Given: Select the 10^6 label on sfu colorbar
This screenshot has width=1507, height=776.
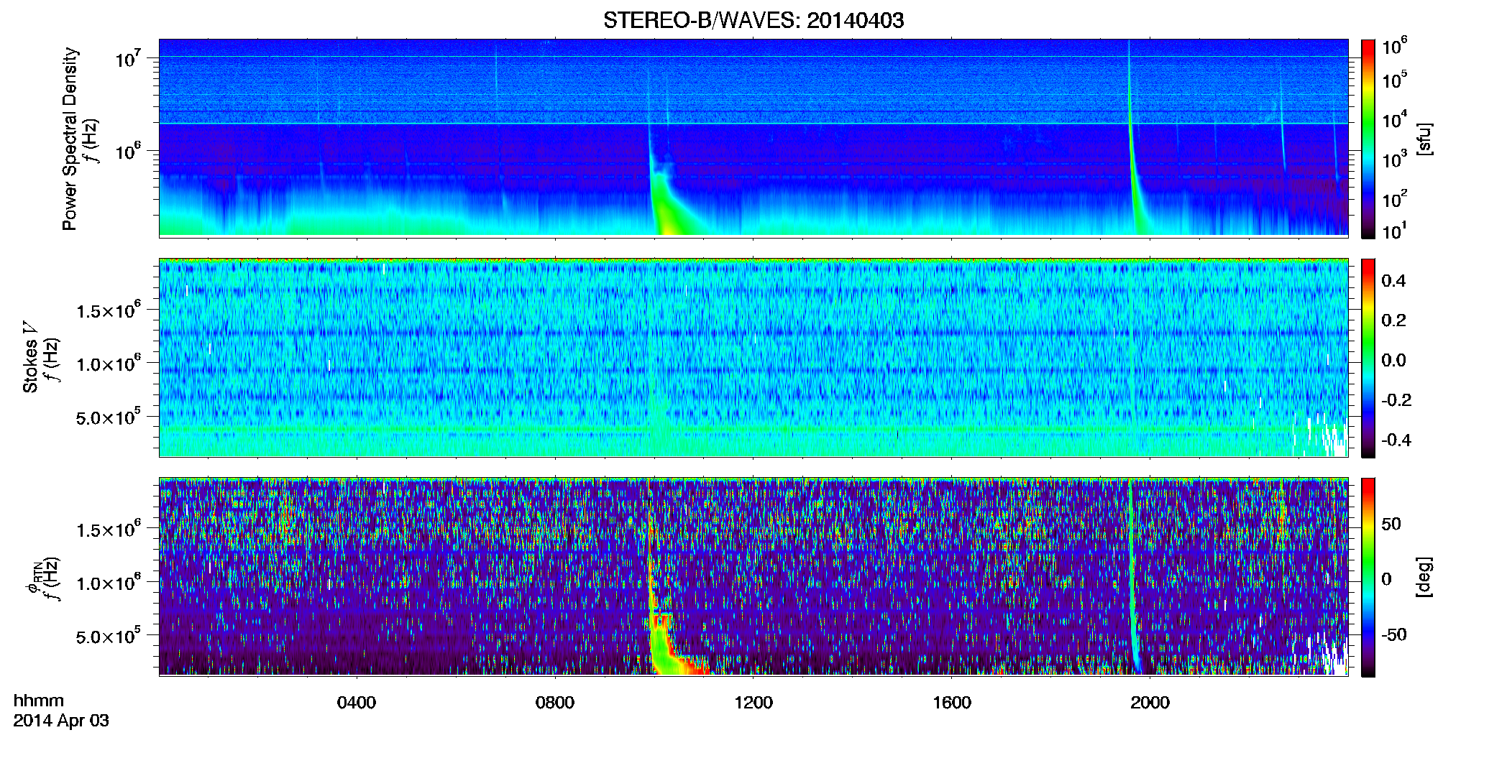Looking at the screenshot, I should point(1394,47).
